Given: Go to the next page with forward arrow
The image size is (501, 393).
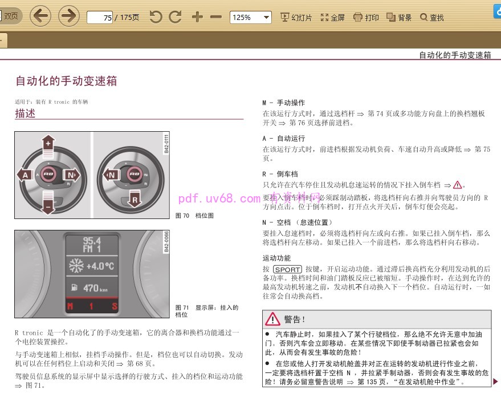Looking at the screenshot, I should [x=69, y=16].
